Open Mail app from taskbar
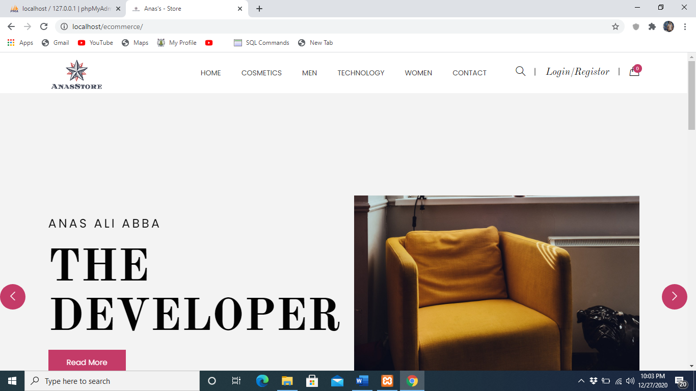 pyautogui.click(x=337, y=381)
